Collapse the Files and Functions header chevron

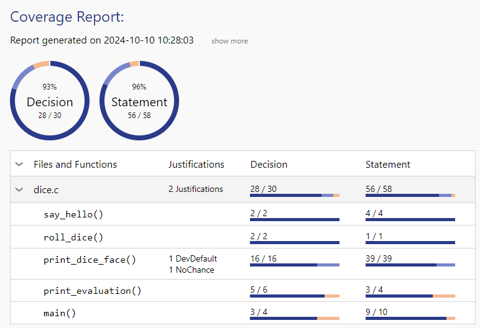pos(19,165)
